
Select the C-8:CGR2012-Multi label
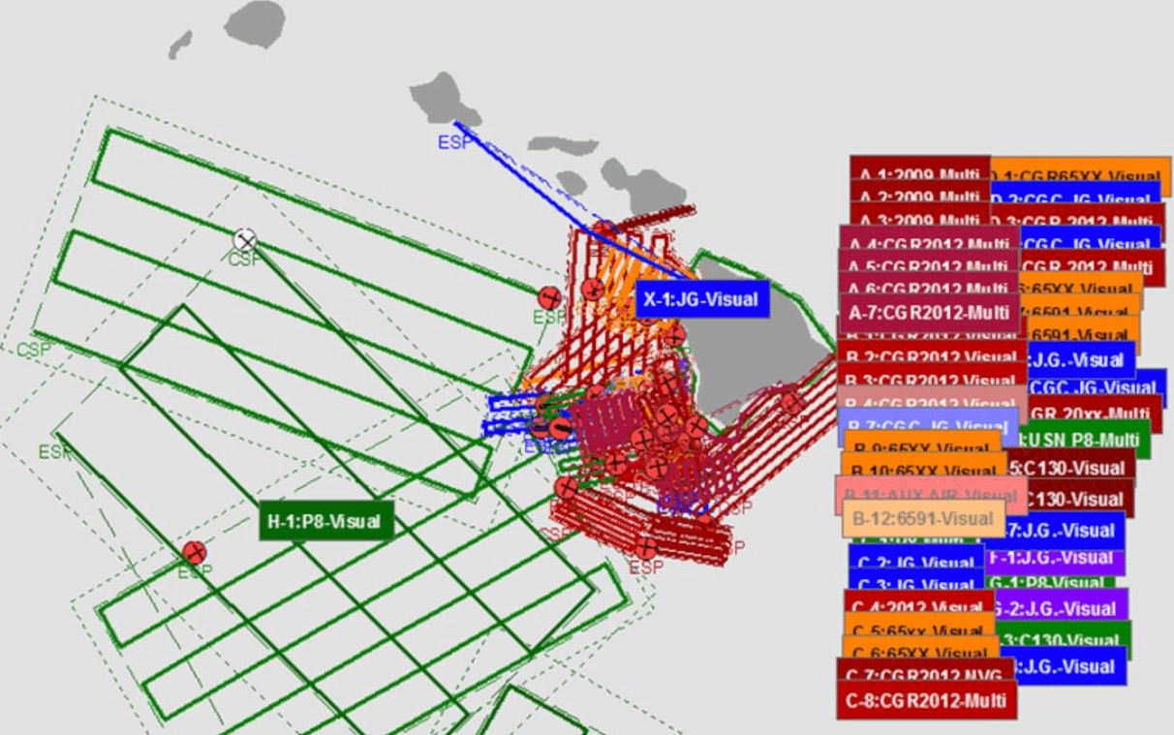coord(926,699)
